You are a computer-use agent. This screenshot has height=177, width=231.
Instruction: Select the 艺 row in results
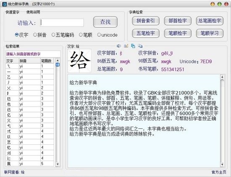point(30,142)
